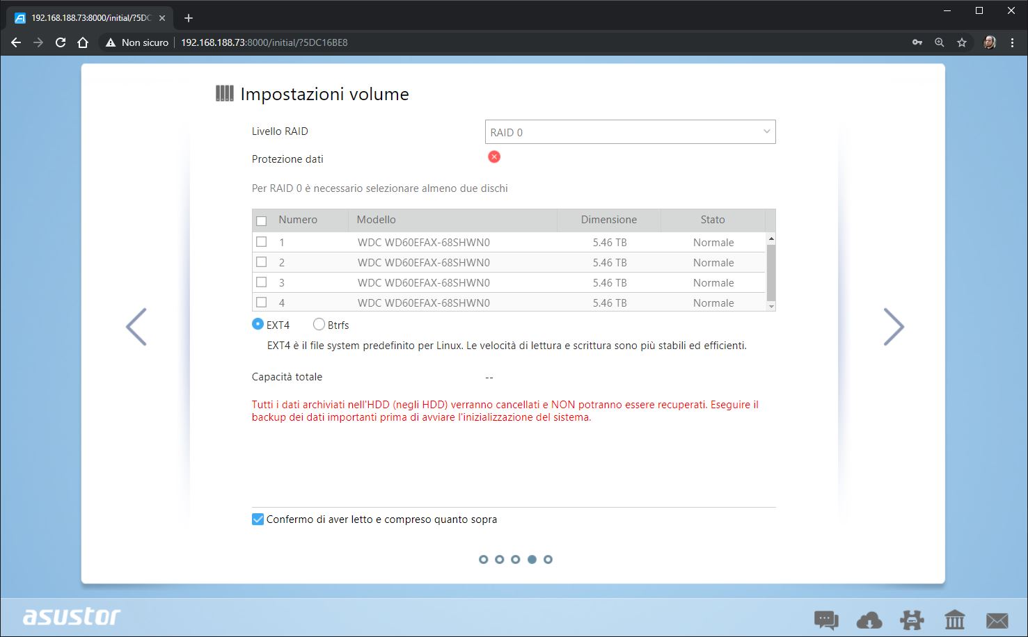1028x637 pixels.
Task: Choose the Btrfs file system option
Action: 319,325
